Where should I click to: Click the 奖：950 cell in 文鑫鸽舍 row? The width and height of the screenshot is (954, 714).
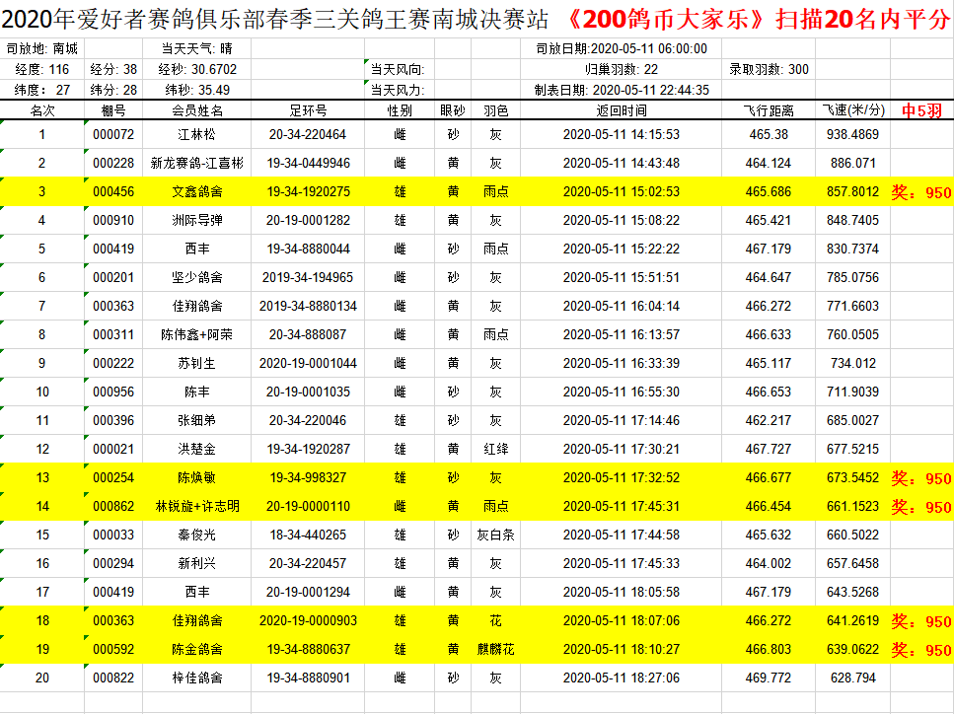[921, 192]
